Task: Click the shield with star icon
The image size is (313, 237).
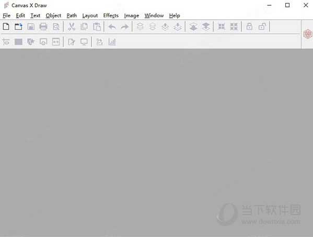Action: tap(31, 42)
